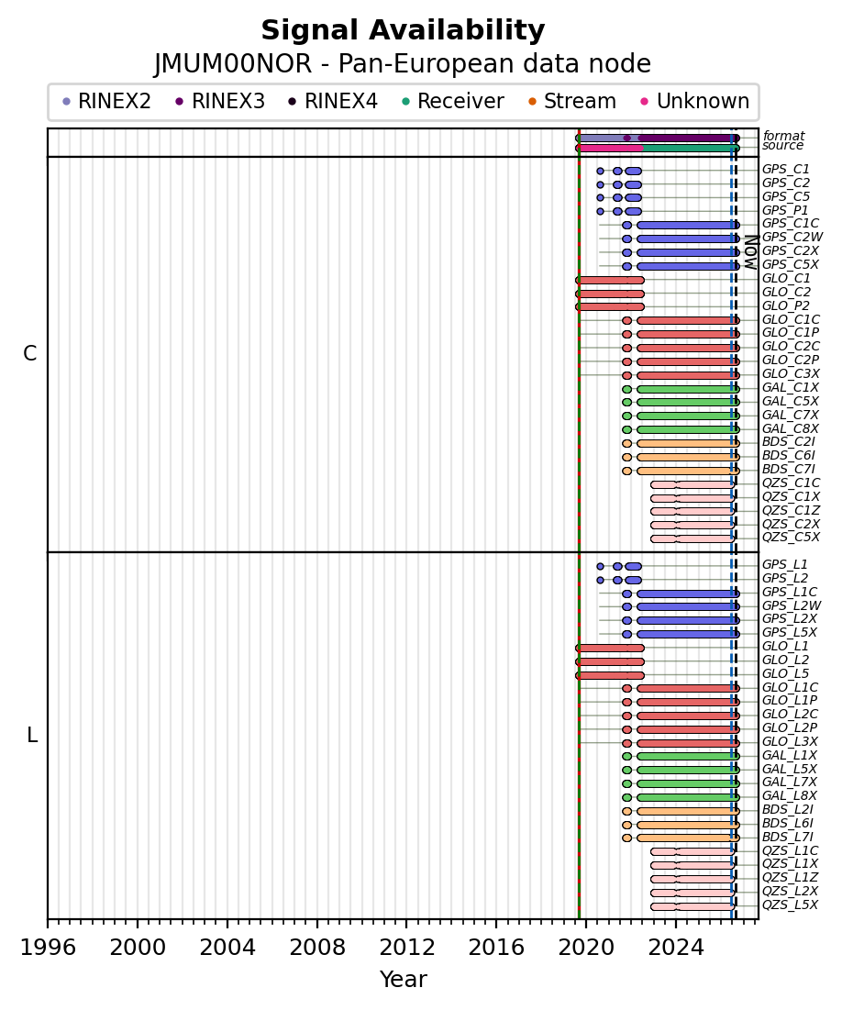
Task: Select the RINEX4 legend label
Action: (341, 102)
